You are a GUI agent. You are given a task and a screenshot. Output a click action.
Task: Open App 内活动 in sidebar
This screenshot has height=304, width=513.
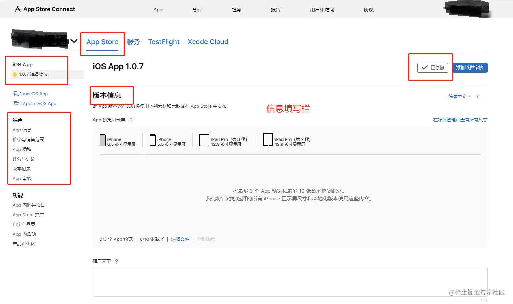24,234
